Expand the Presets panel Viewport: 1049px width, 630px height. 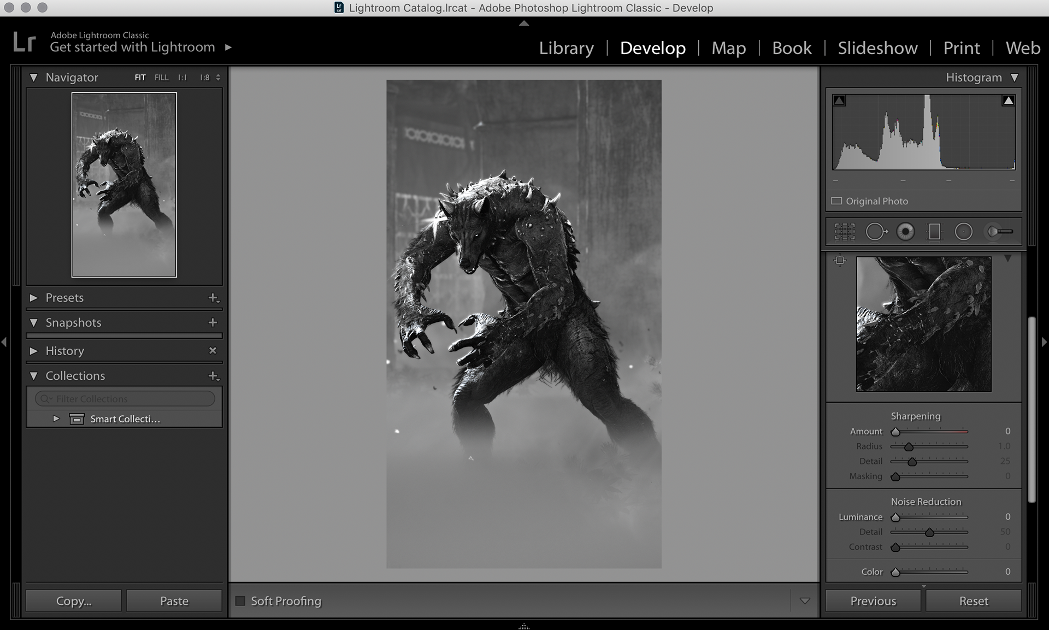click(x=34, y=298)
